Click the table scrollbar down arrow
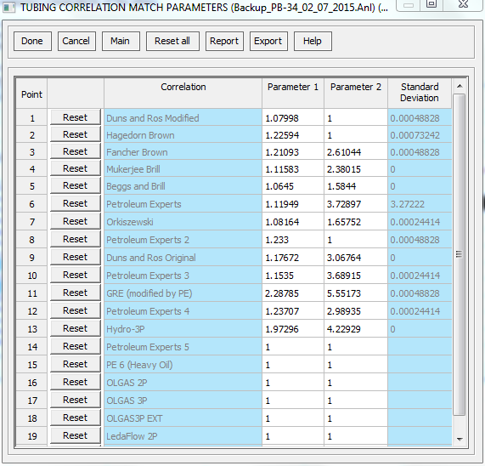The height and width of the screenshot is (466, 485). point(460,439)
